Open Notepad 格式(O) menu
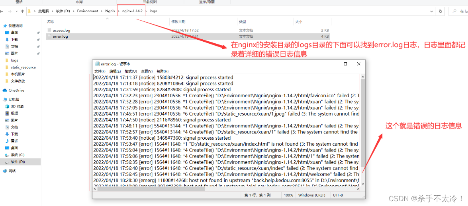The height and width of the screenshot is (206, 468). tap(131, 71)
